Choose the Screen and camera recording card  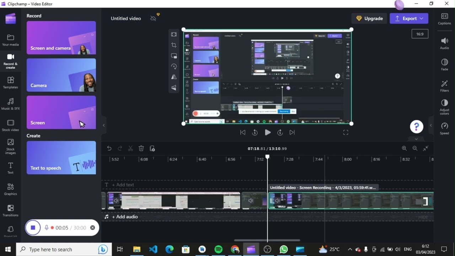(61, 38)
